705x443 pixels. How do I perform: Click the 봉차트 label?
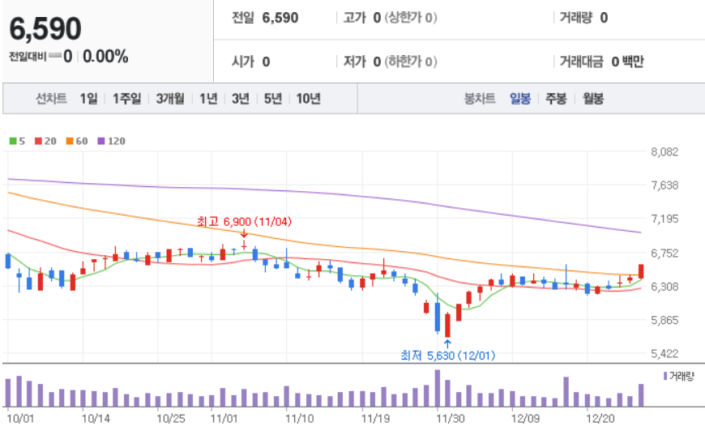click(480, 98)
